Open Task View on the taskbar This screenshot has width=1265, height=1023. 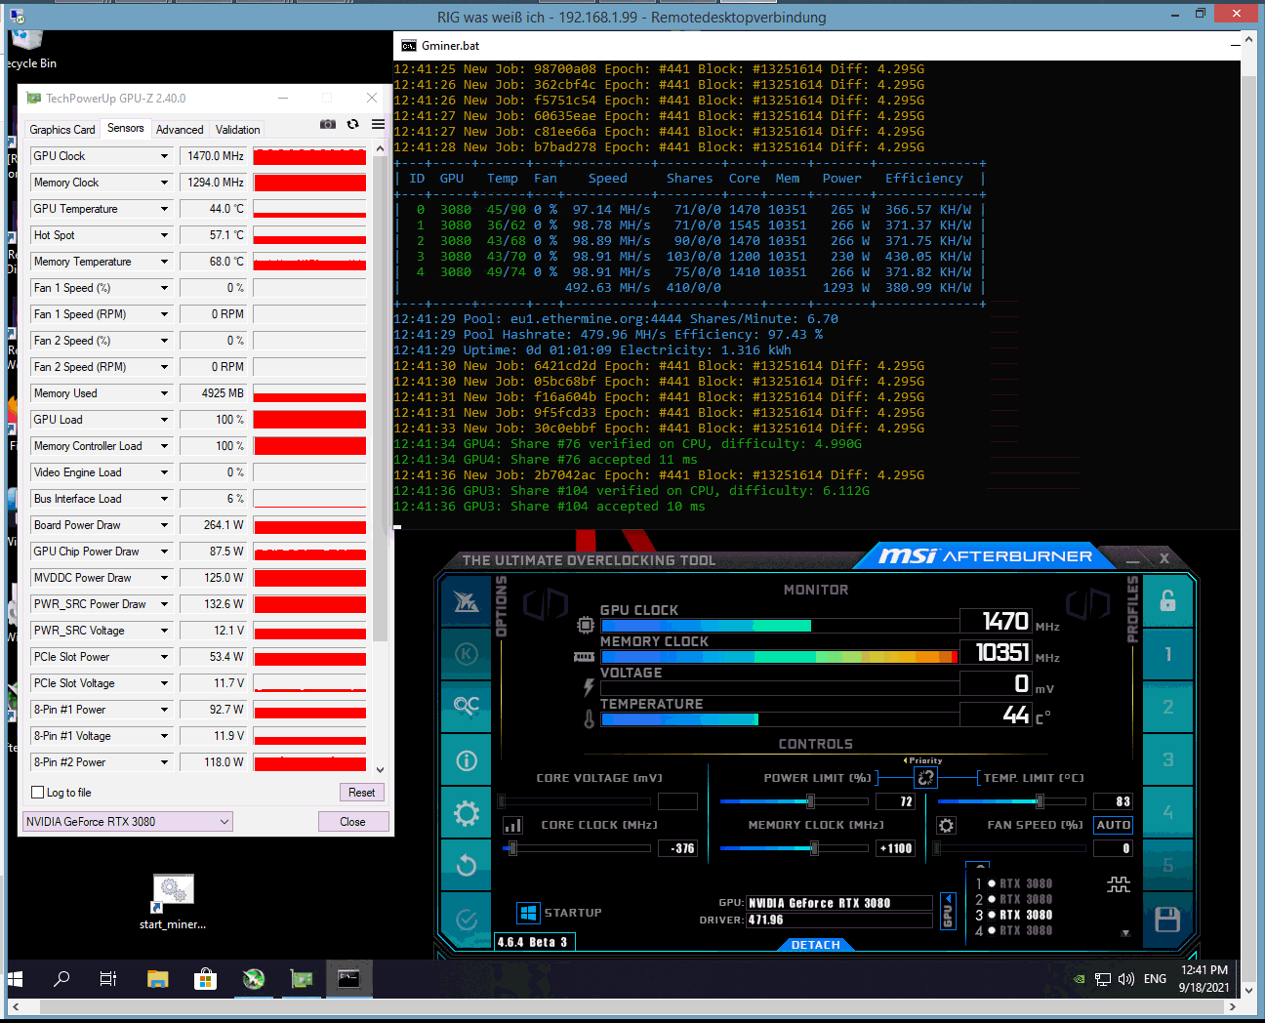coord(108,978)
